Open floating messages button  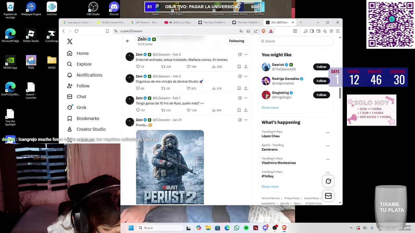click(328, 196)
